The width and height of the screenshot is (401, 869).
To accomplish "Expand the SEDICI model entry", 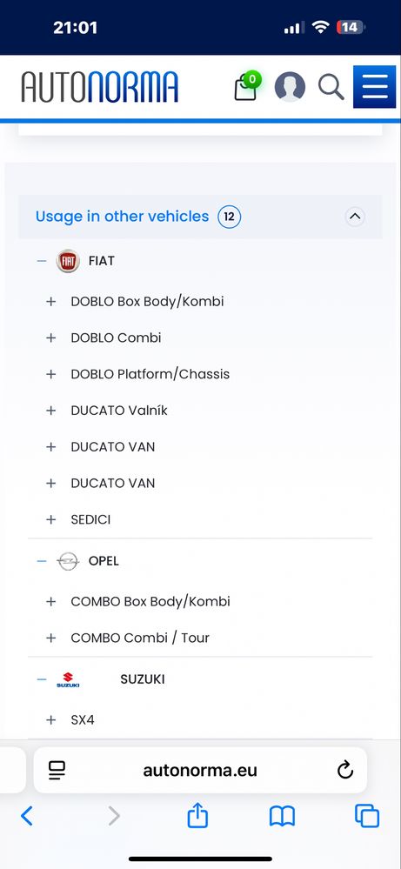I will [51, 519].
